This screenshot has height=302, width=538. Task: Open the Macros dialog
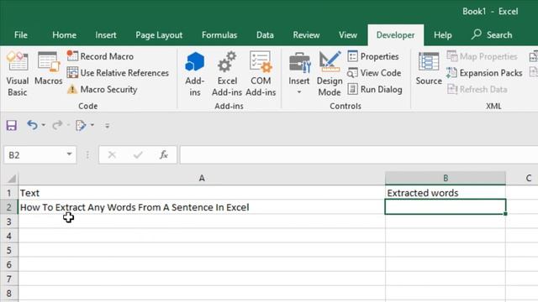49,69
